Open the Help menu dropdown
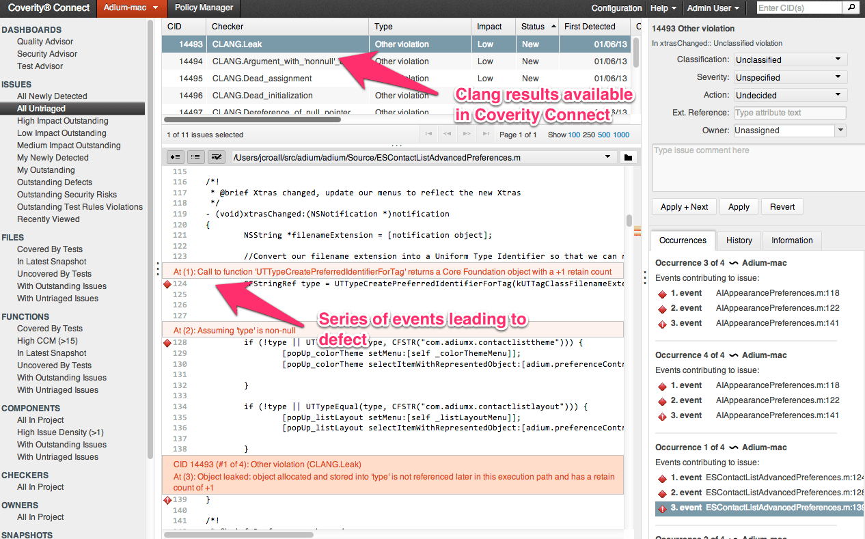Screen dimensions: 865x539 coord(663,8)
